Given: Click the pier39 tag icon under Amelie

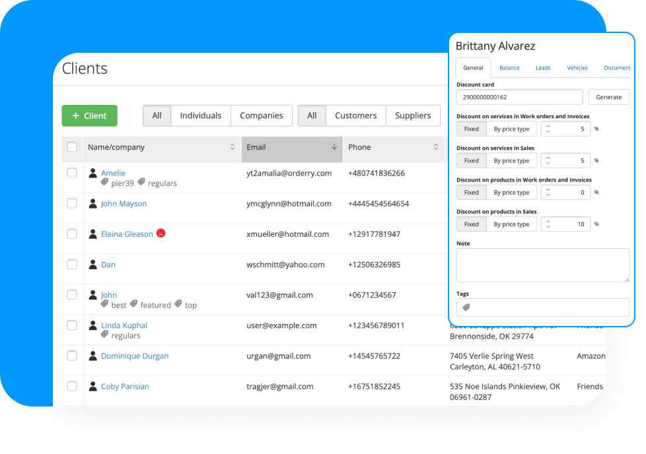Looking at the screenshot, I should click(x=104, y=183).
